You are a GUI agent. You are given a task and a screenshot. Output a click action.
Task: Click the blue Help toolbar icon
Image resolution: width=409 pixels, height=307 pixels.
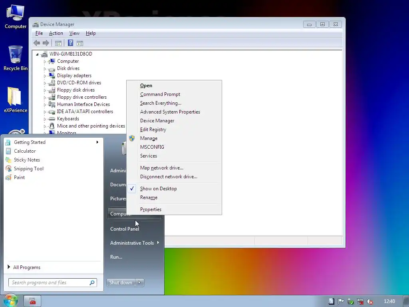coord(70,43)
